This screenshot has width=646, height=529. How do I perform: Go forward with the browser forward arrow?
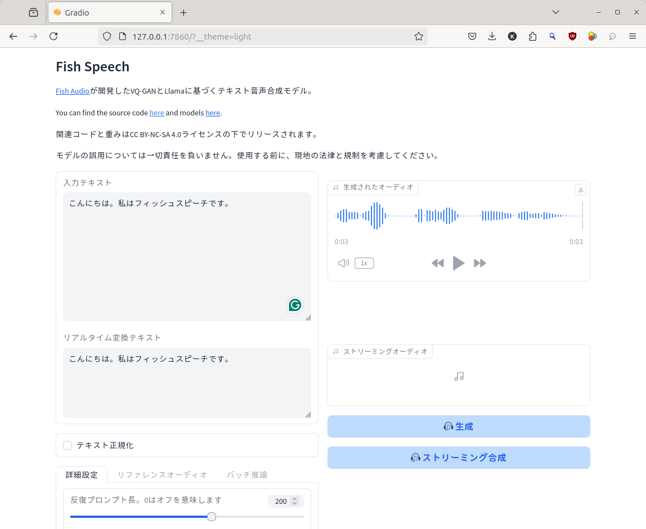(33, 36)
